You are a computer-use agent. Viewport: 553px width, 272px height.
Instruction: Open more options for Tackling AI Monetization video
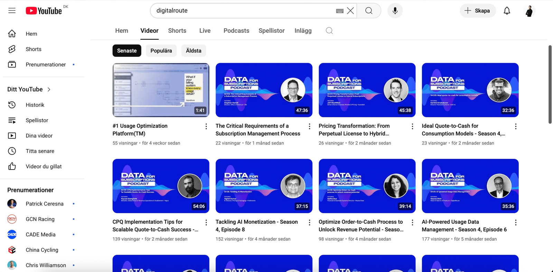coord(309,222)
